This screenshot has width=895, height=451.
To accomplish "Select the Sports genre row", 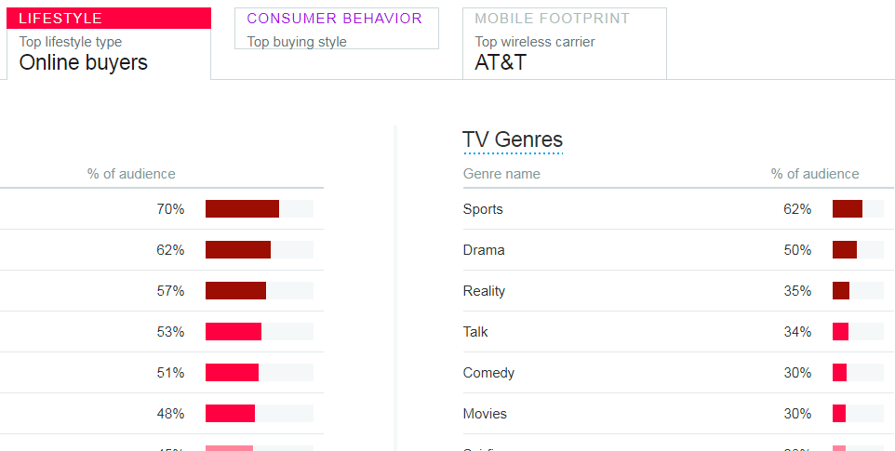I will coord(678,209).
